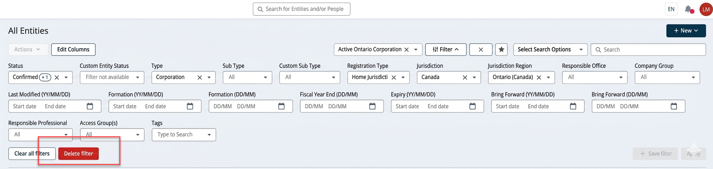Clear the Canada jurisdiction selection
This screenshot has height=169, width=713.
[465, 77]
